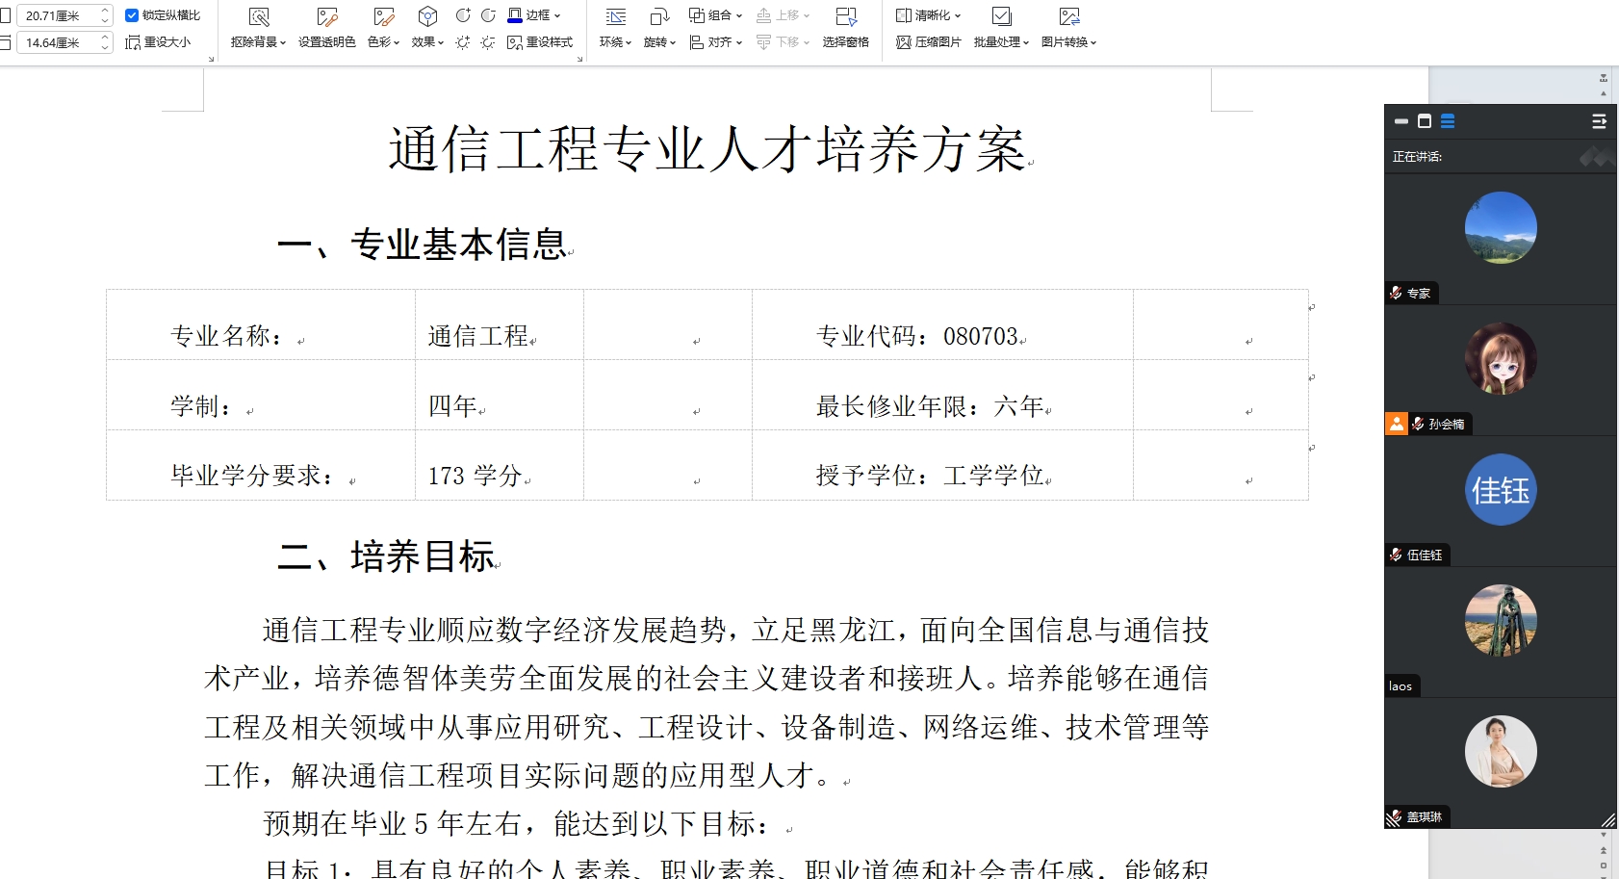Click the 抠除背景 remove background icon
The width and height of the screenshot is (1619, 879).
point(258,17)
